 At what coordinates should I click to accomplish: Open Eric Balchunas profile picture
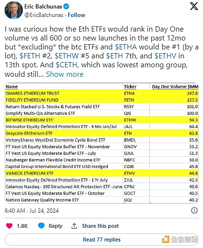coord(14,10)
